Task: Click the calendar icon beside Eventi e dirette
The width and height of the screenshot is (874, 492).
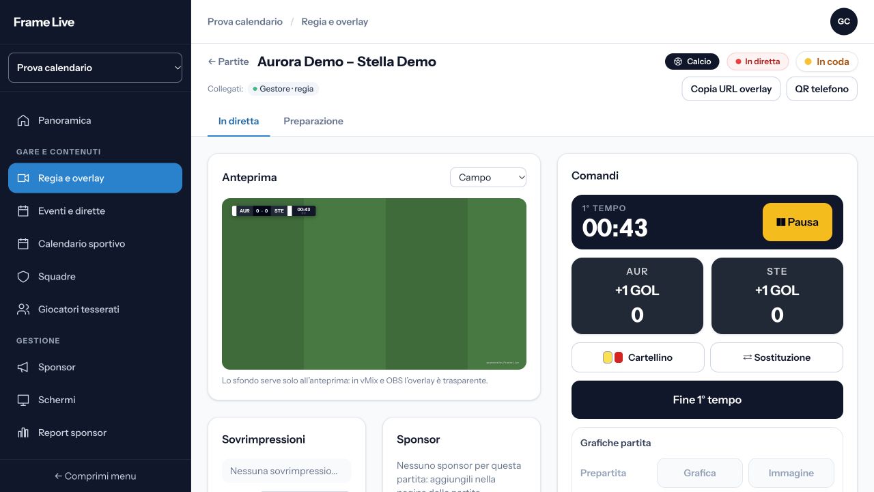Action: coord(23,211)
